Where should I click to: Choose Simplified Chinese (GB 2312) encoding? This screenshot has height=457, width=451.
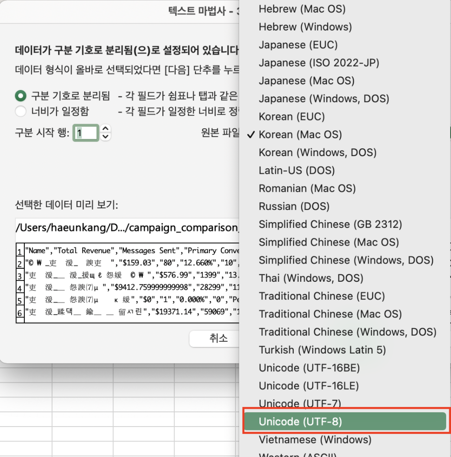coord(345,224)
